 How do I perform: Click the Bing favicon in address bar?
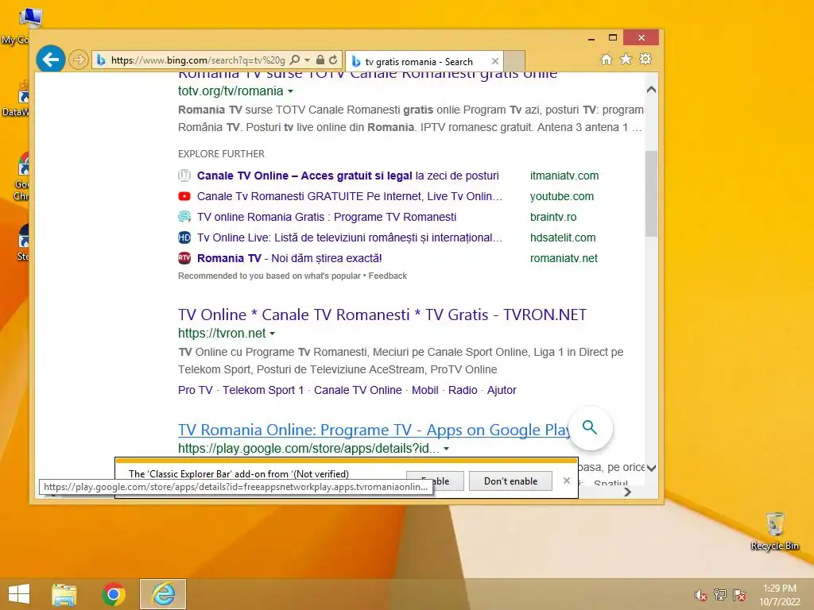tap(101, 60)
